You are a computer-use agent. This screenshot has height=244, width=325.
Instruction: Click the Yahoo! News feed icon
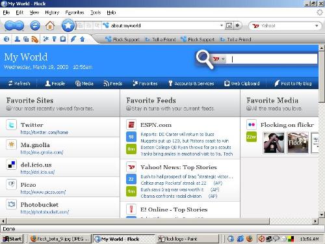(x=131, y=167)
